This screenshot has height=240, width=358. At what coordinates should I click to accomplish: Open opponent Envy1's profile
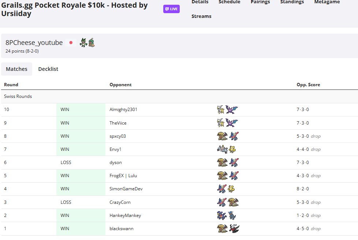pyautogui.click(x=115, y=149)
